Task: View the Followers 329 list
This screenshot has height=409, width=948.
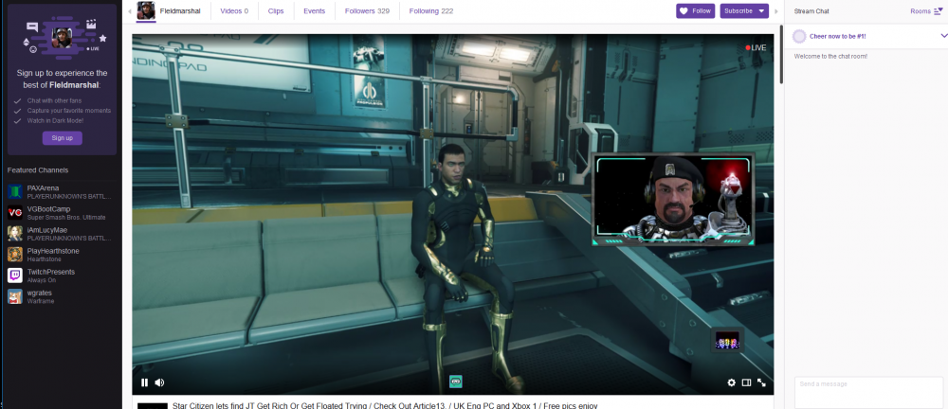Action: (367, 11)
